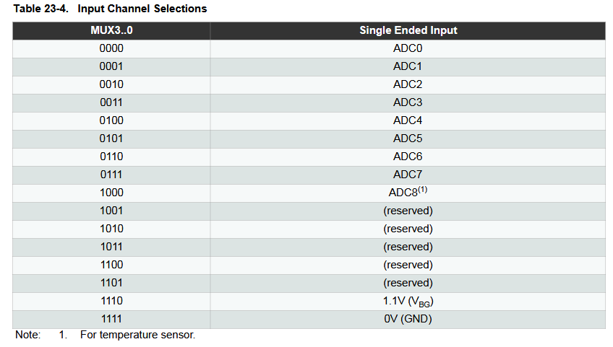Click the ADC0 input cell
The height and width of the screenshot is (347, 613).
pos(408,48)
